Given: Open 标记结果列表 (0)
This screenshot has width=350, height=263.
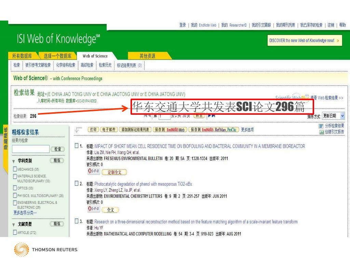Looking at the screenshot, I should [130, 65].
